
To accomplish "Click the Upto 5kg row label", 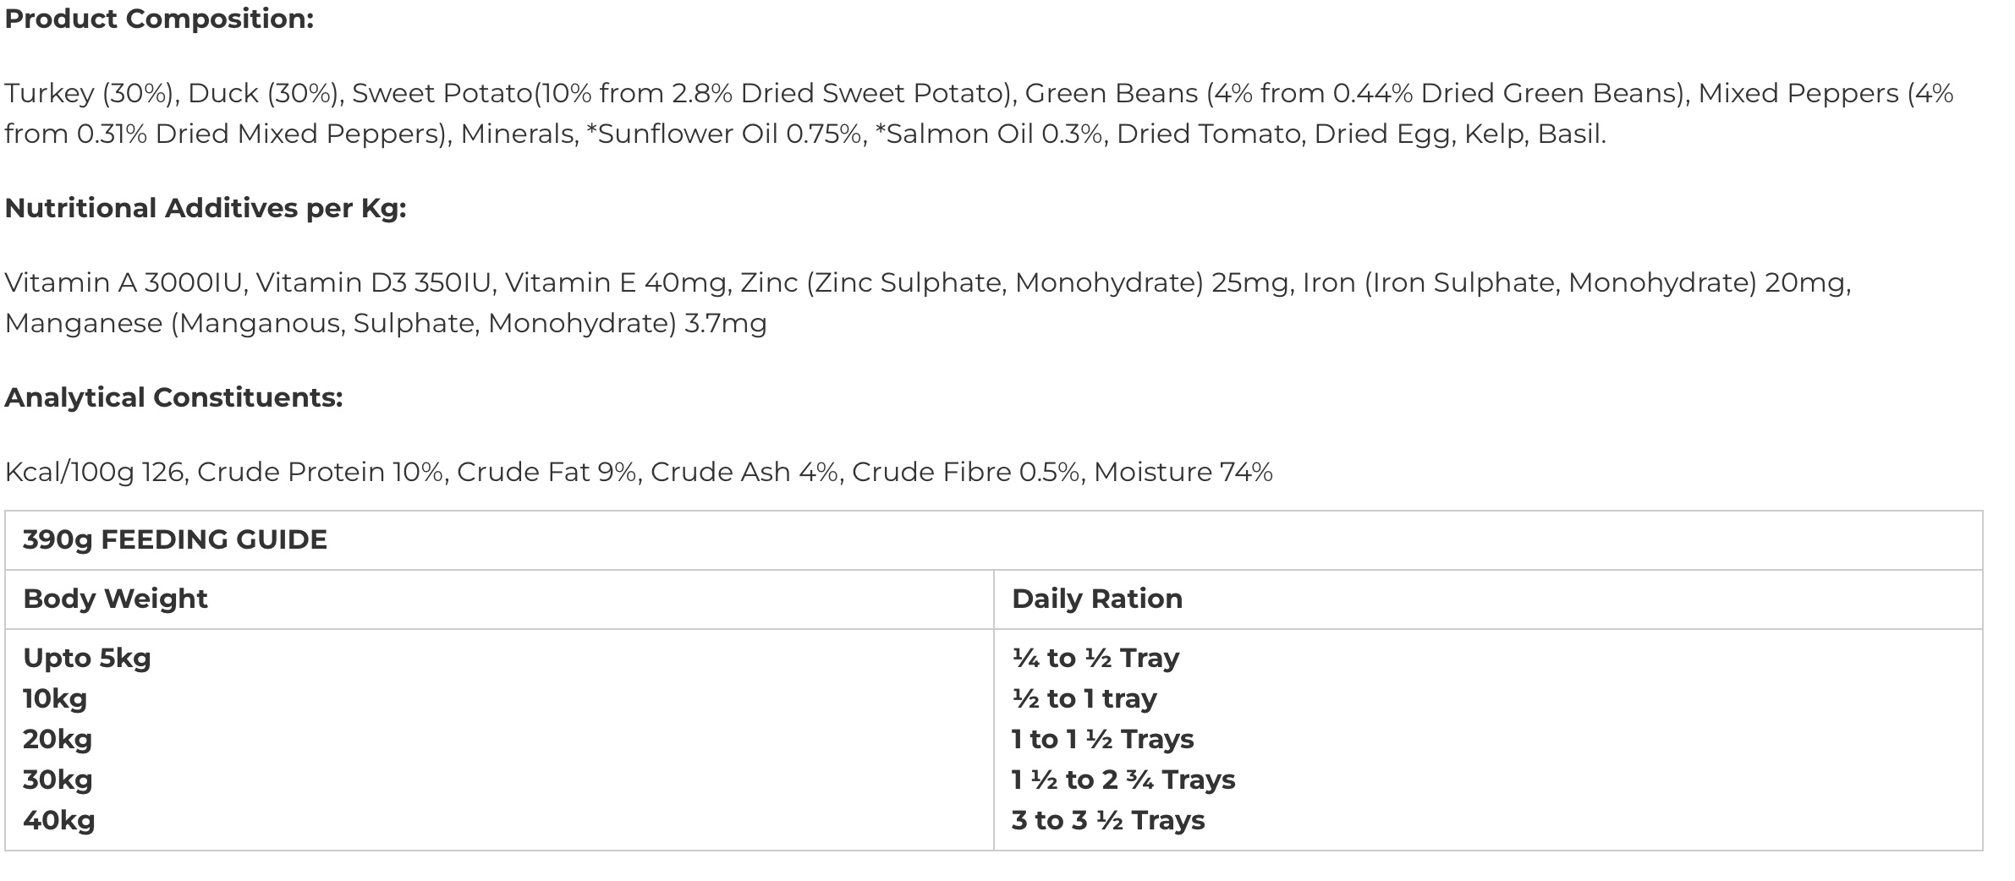I will (87, 658).
